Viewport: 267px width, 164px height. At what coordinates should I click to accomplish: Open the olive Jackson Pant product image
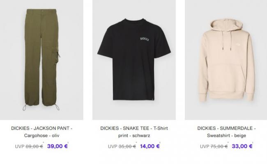click(41, 60)
